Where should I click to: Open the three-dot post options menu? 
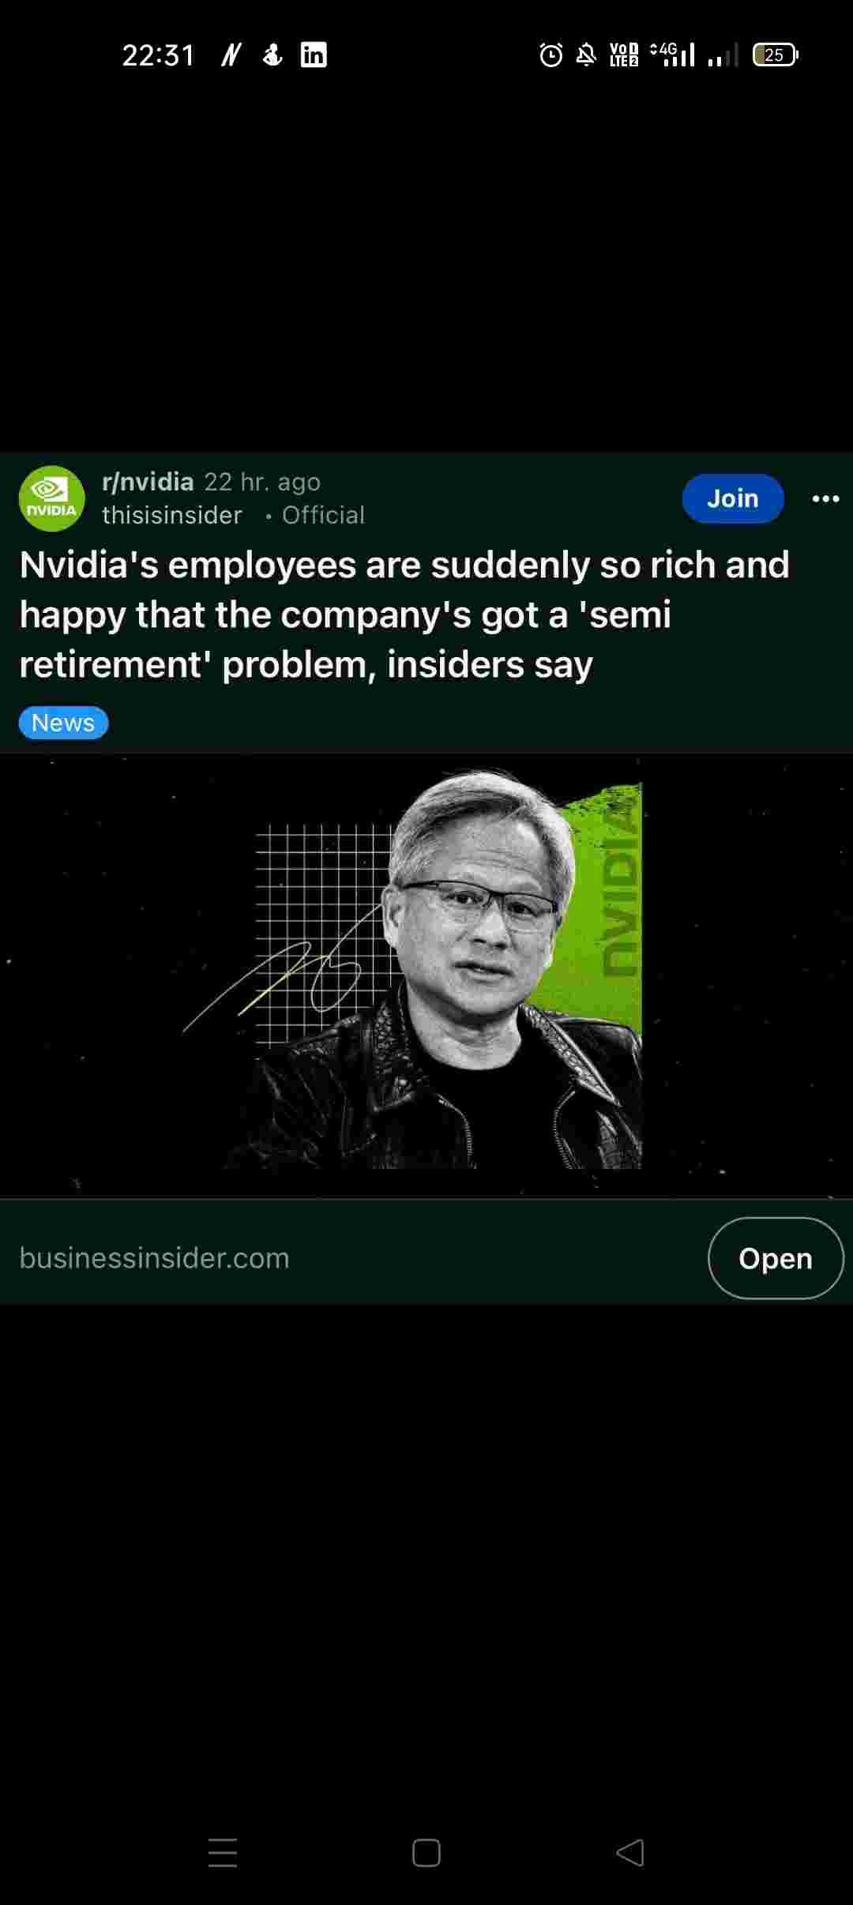coord(825,498)
